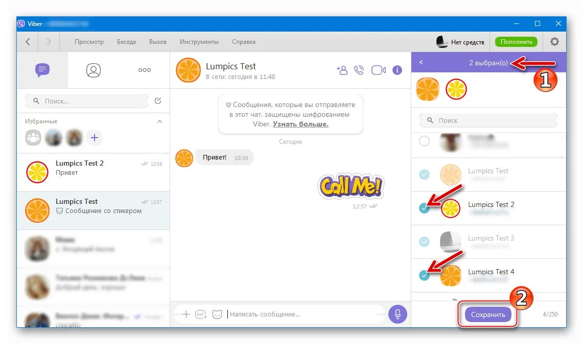The height and width of the screenshot is (344, 583).
Task: Click the Call Me! sticker
Action: [350, 186]
